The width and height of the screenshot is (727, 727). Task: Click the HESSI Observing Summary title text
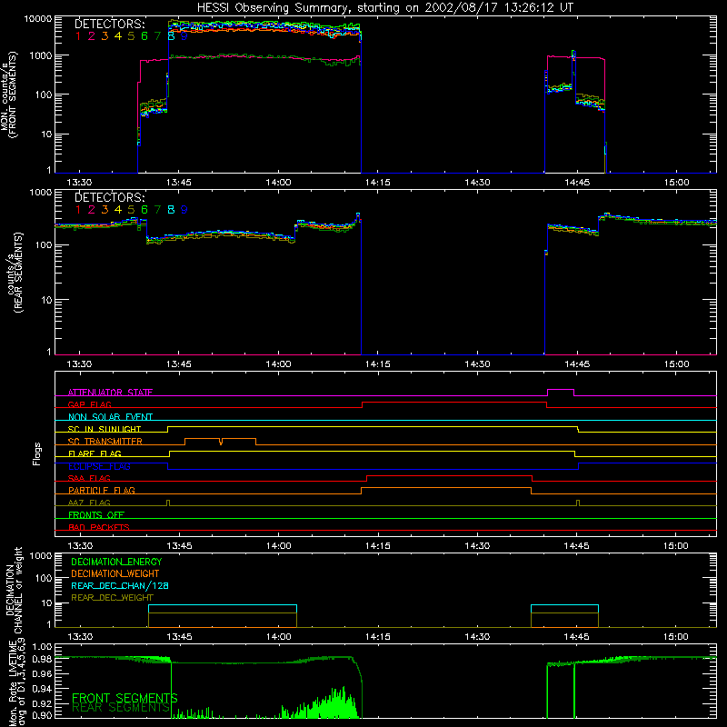pos(385,8)
